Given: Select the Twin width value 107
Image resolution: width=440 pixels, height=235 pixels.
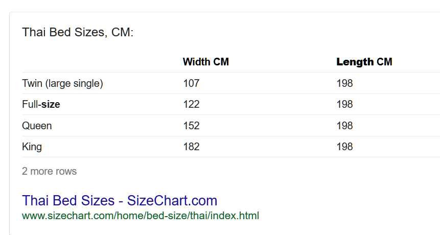Looking at the screenshot, I should click(191, 83).
